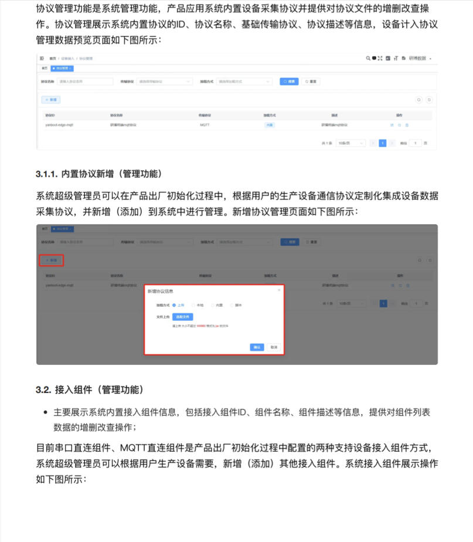Click the layout panel icon beside the fullscreen icon

(388, 59)
